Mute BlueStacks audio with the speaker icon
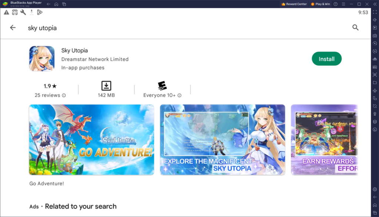This screenshot has height=217, width=379. [x=375, y=20]
